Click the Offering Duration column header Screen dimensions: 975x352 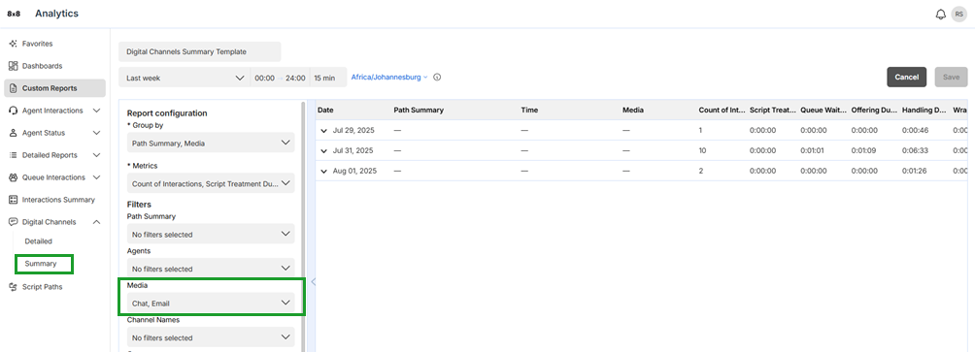875,111
